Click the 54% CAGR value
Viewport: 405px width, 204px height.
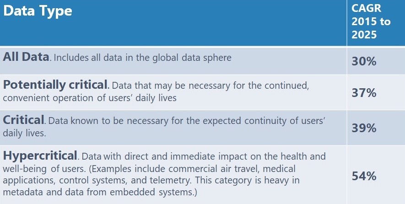[364, 177]
